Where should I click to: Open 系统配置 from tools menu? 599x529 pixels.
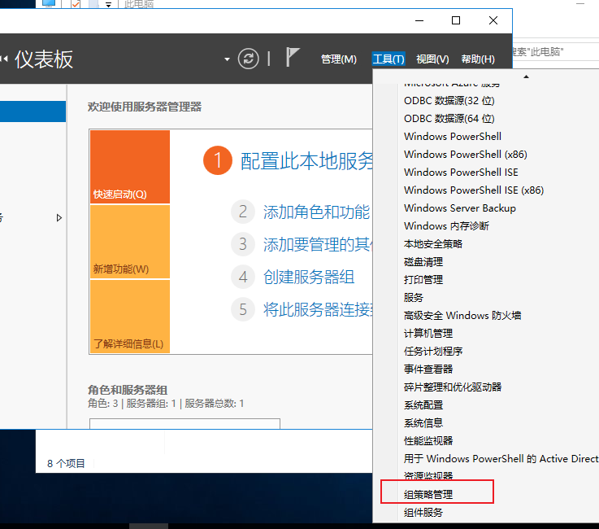(x=423, y=405)
